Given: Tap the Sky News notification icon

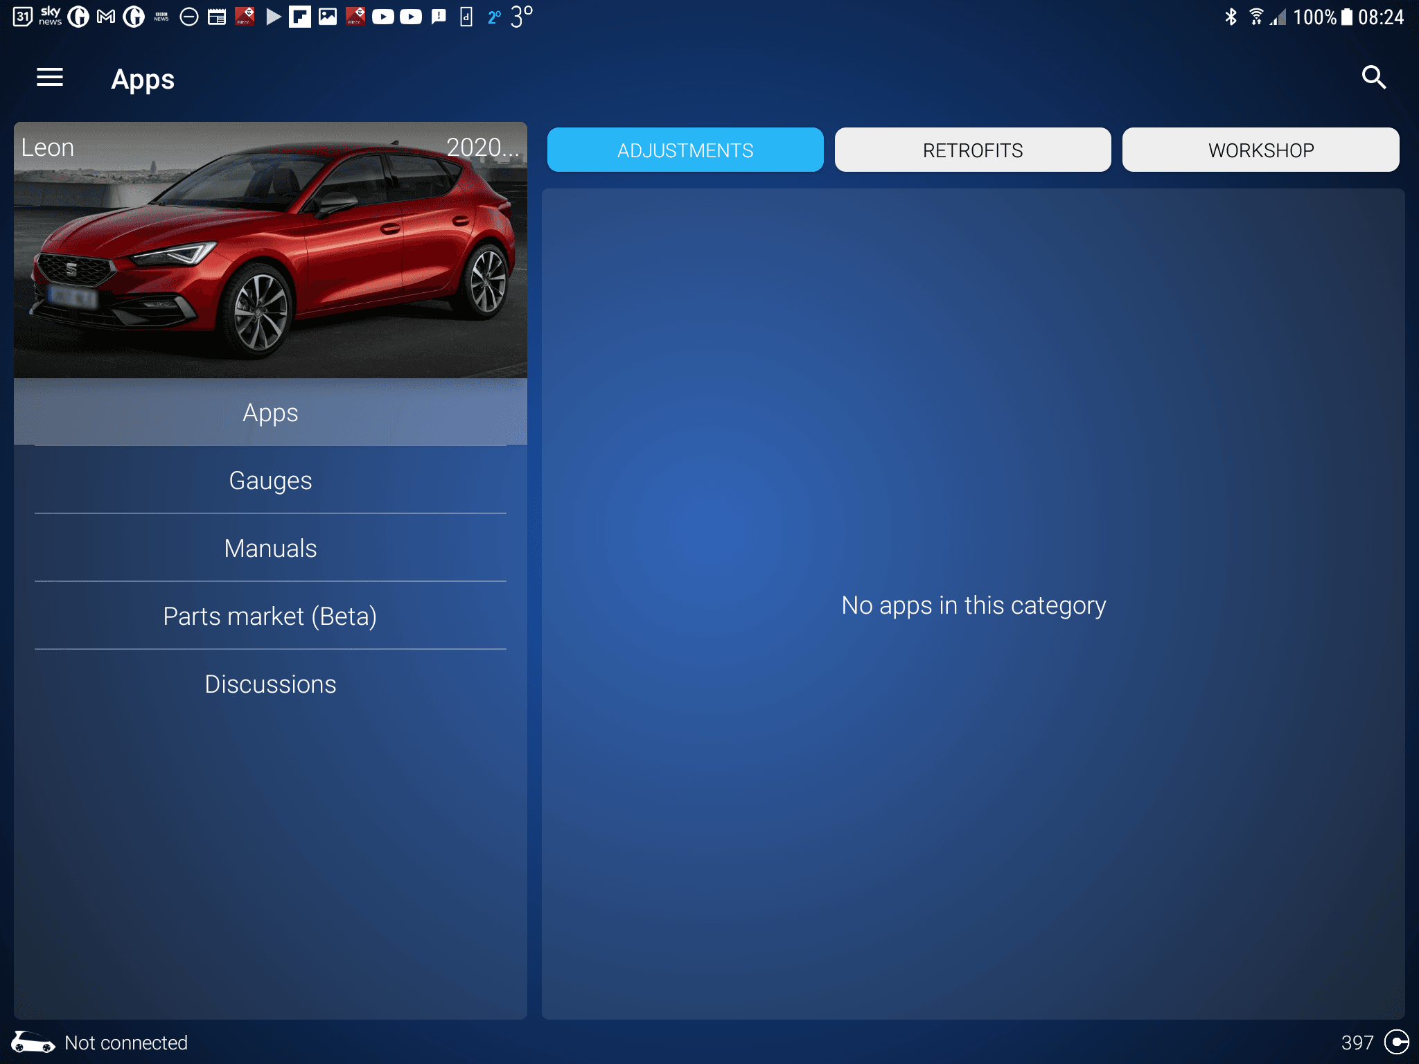Looking at the screenshot, I should pos(50,17).
